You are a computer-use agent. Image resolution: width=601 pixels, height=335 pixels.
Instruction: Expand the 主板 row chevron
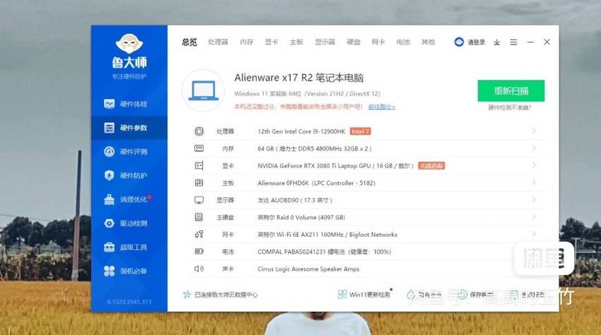point(534,182)
